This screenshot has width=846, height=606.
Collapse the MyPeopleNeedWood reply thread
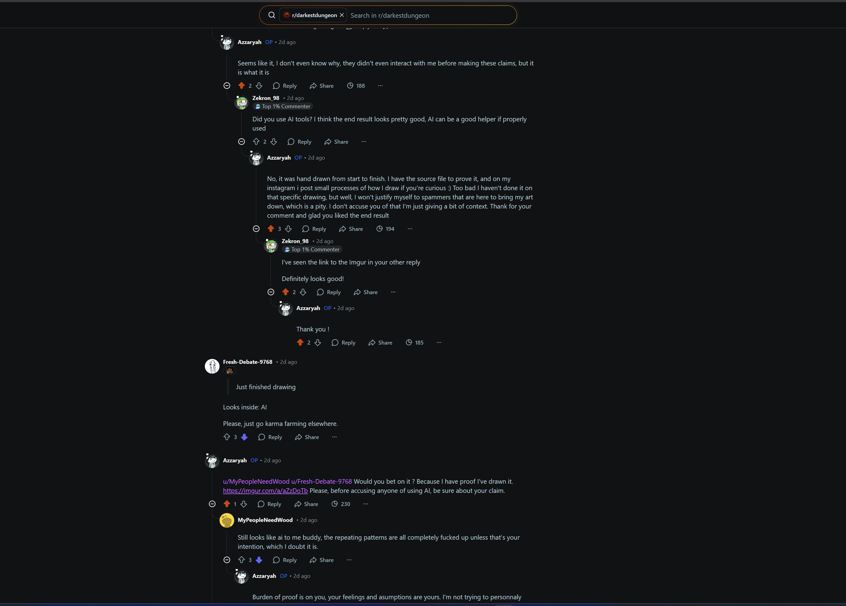[227, 560]
